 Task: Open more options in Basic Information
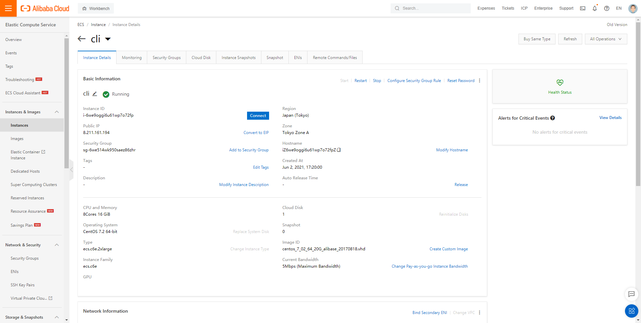479,81
